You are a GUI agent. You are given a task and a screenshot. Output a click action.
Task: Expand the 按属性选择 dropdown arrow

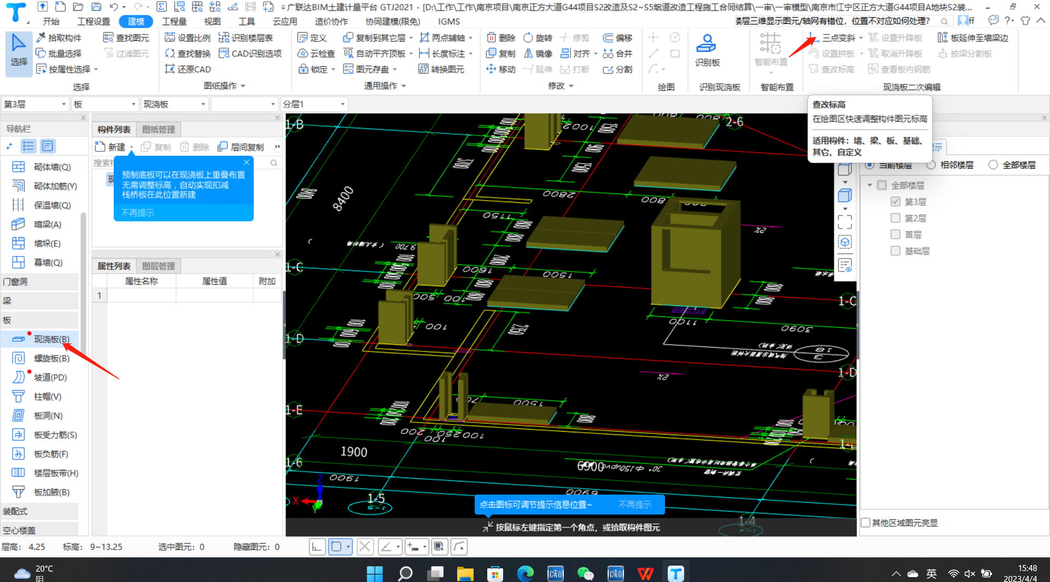tap(96, 69)
